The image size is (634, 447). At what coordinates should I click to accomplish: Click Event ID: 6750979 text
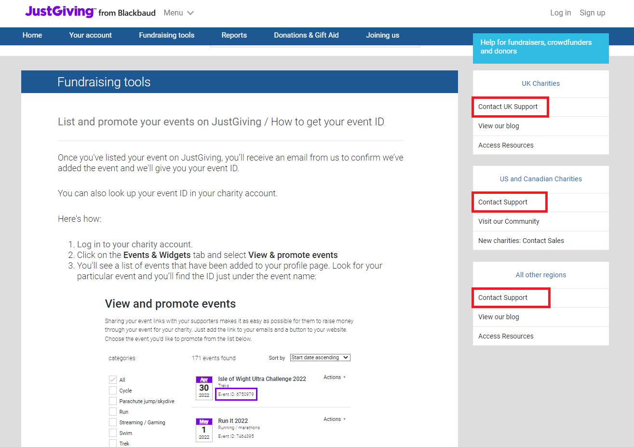coord(236,394)
